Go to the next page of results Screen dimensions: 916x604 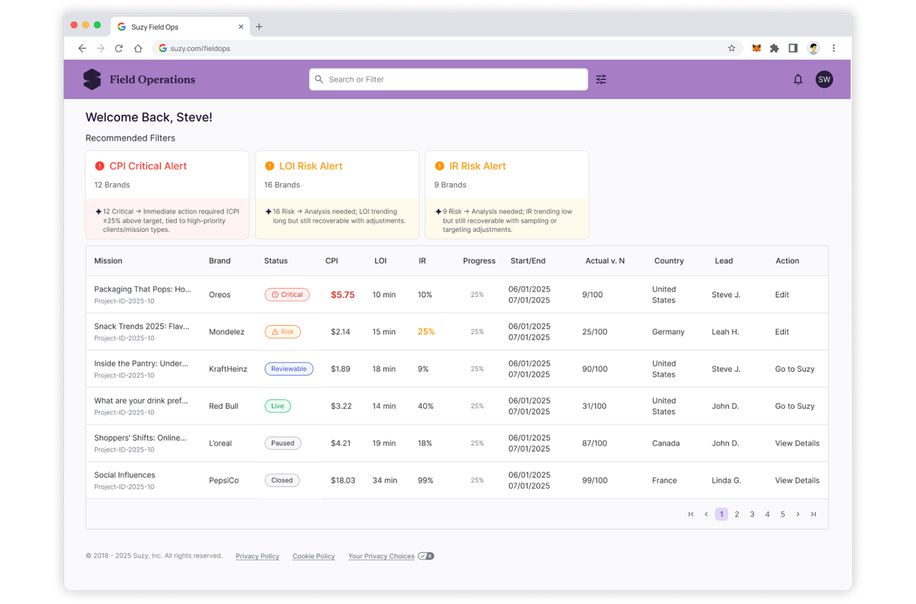[x=797, y=514]
